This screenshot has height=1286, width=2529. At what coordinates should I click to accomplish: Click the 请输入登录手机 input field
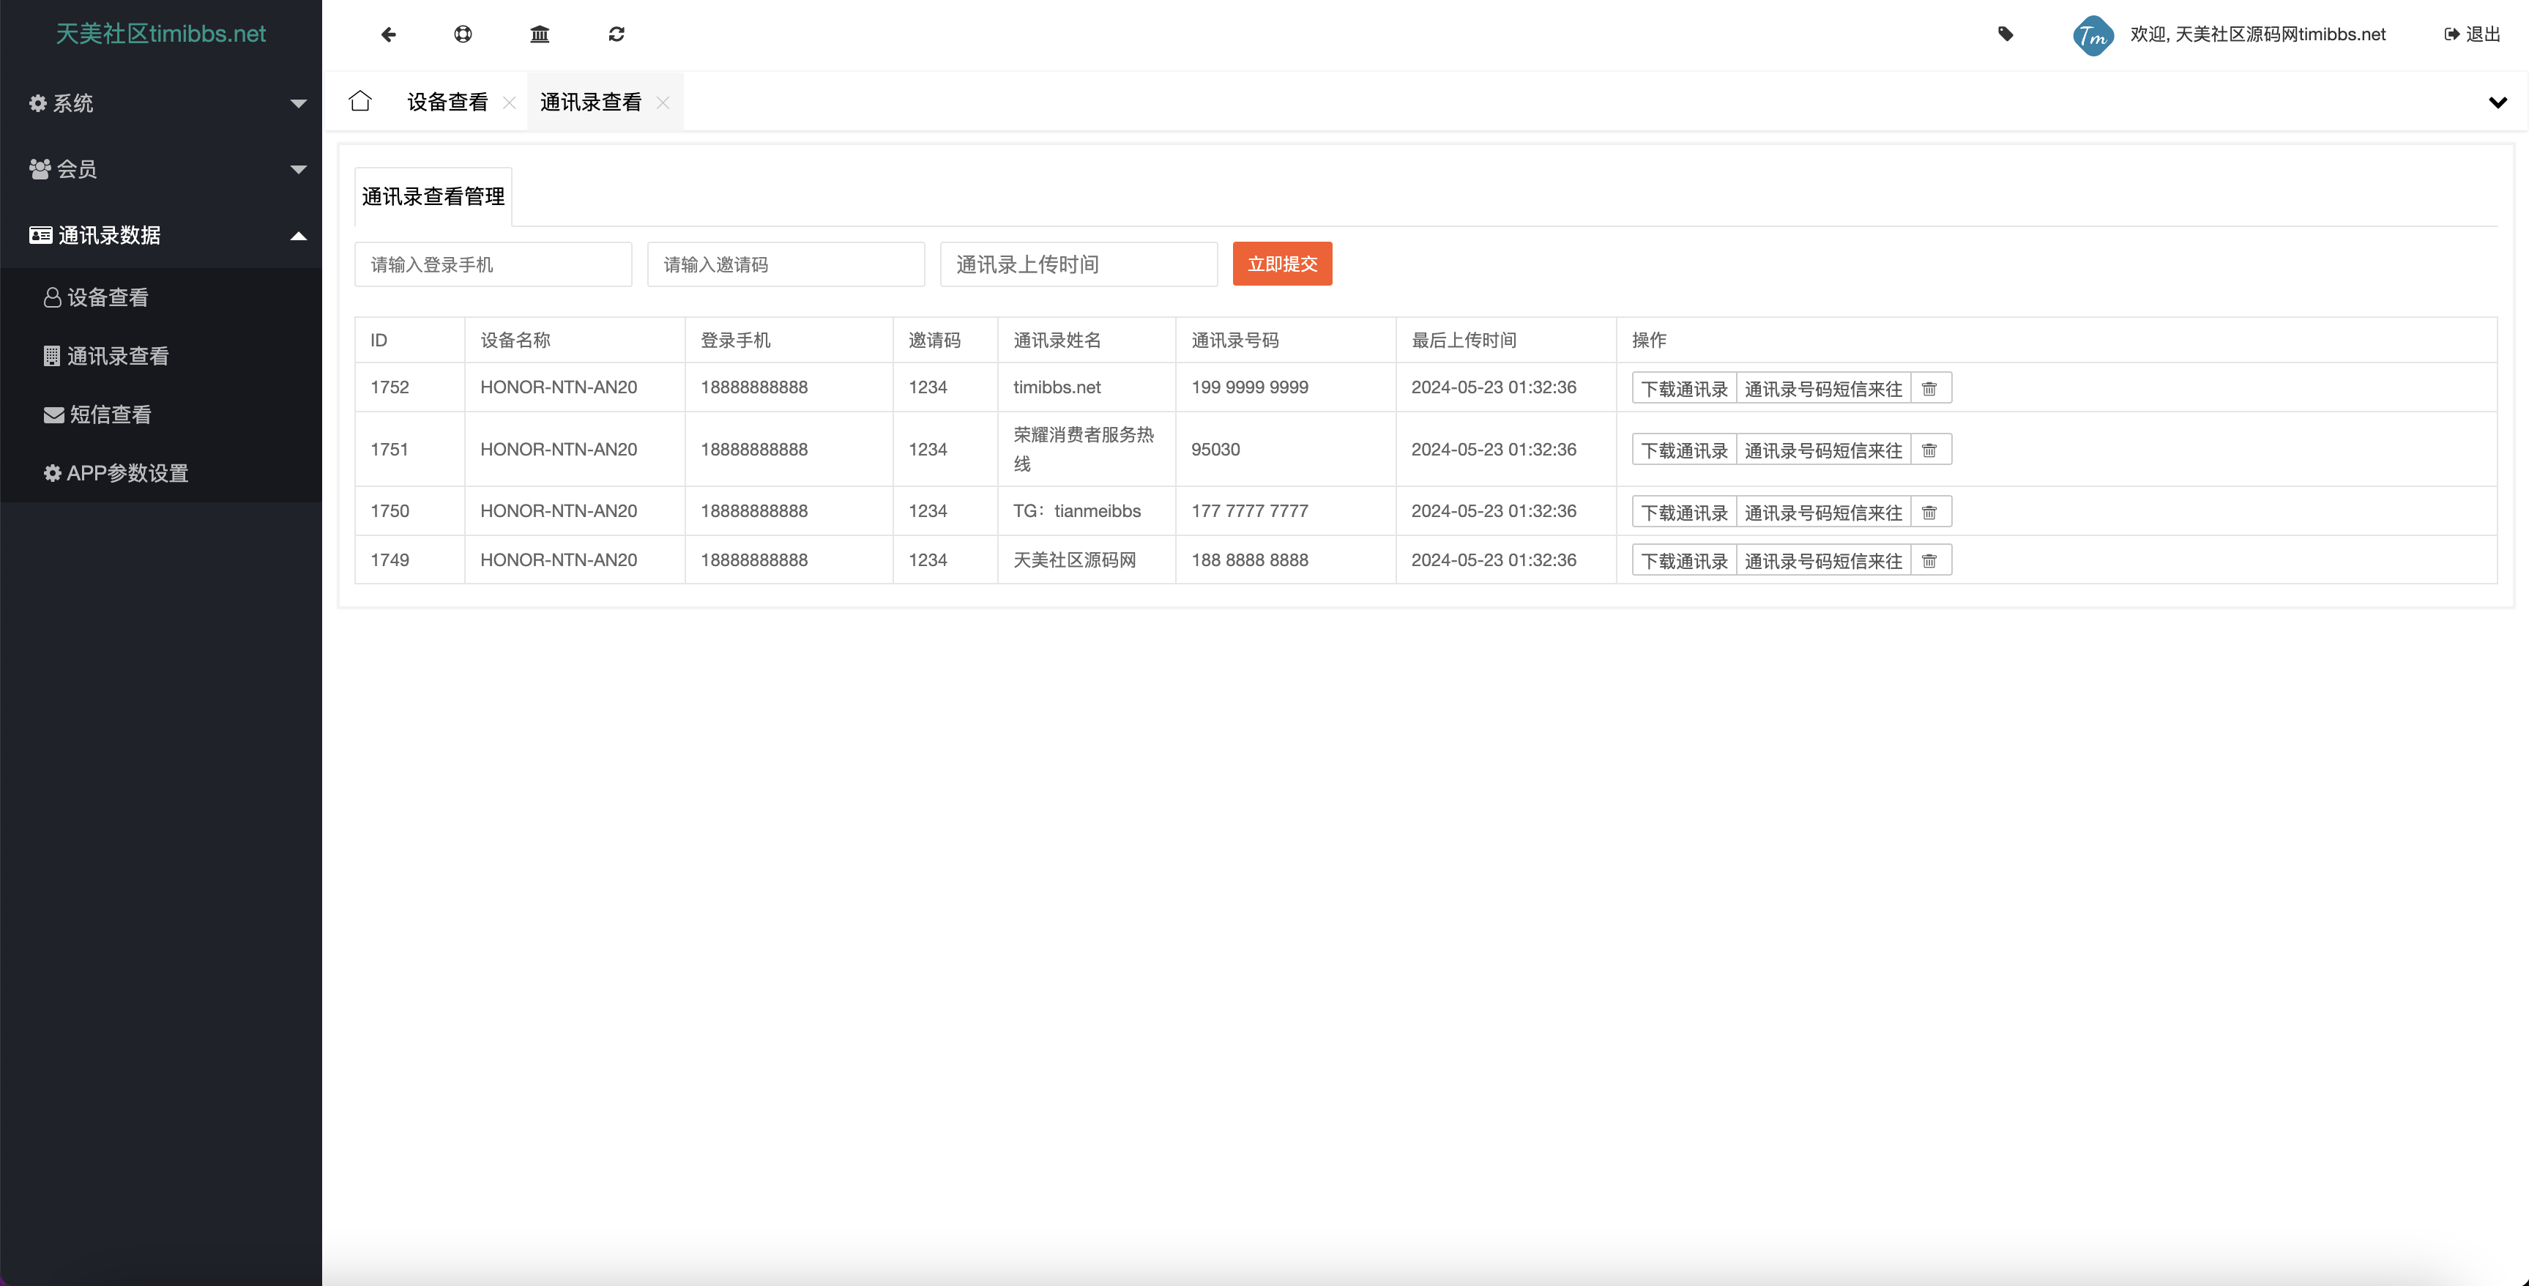click(x=493, y=263)
